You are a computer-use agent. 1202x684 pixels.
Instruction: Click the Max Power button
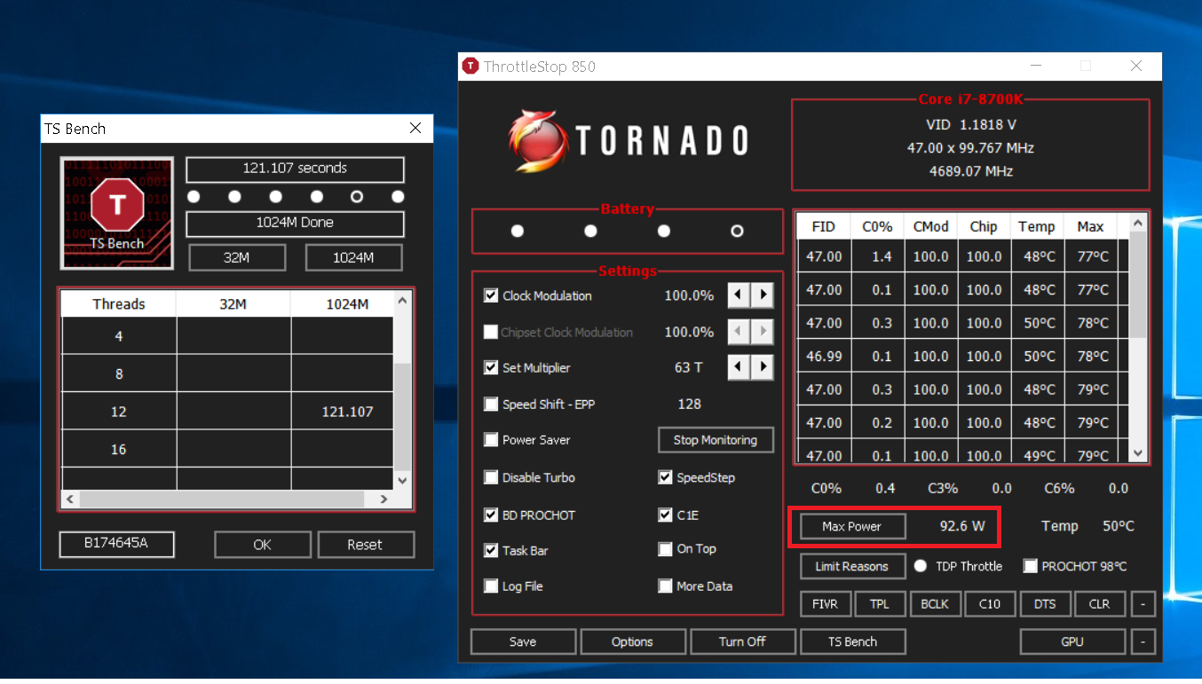click(852, 526)
